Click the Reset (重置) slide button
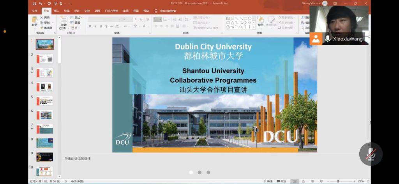Viewport: 399px width, 184px height. click(x=76, y=23)
